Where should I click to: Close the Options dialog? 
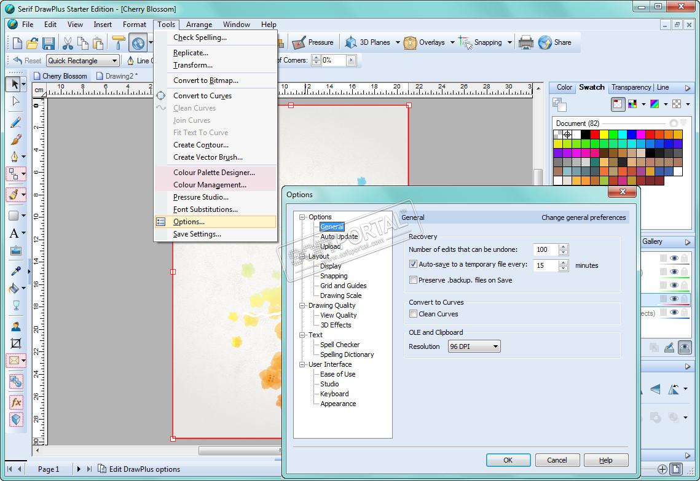(623, 192)
